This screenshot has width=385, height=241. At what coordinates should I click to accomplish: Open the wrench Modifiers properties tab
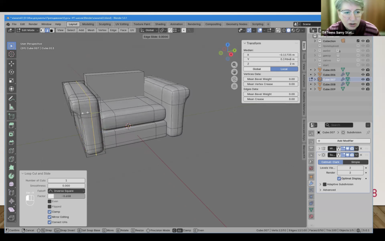coord(311,183)
